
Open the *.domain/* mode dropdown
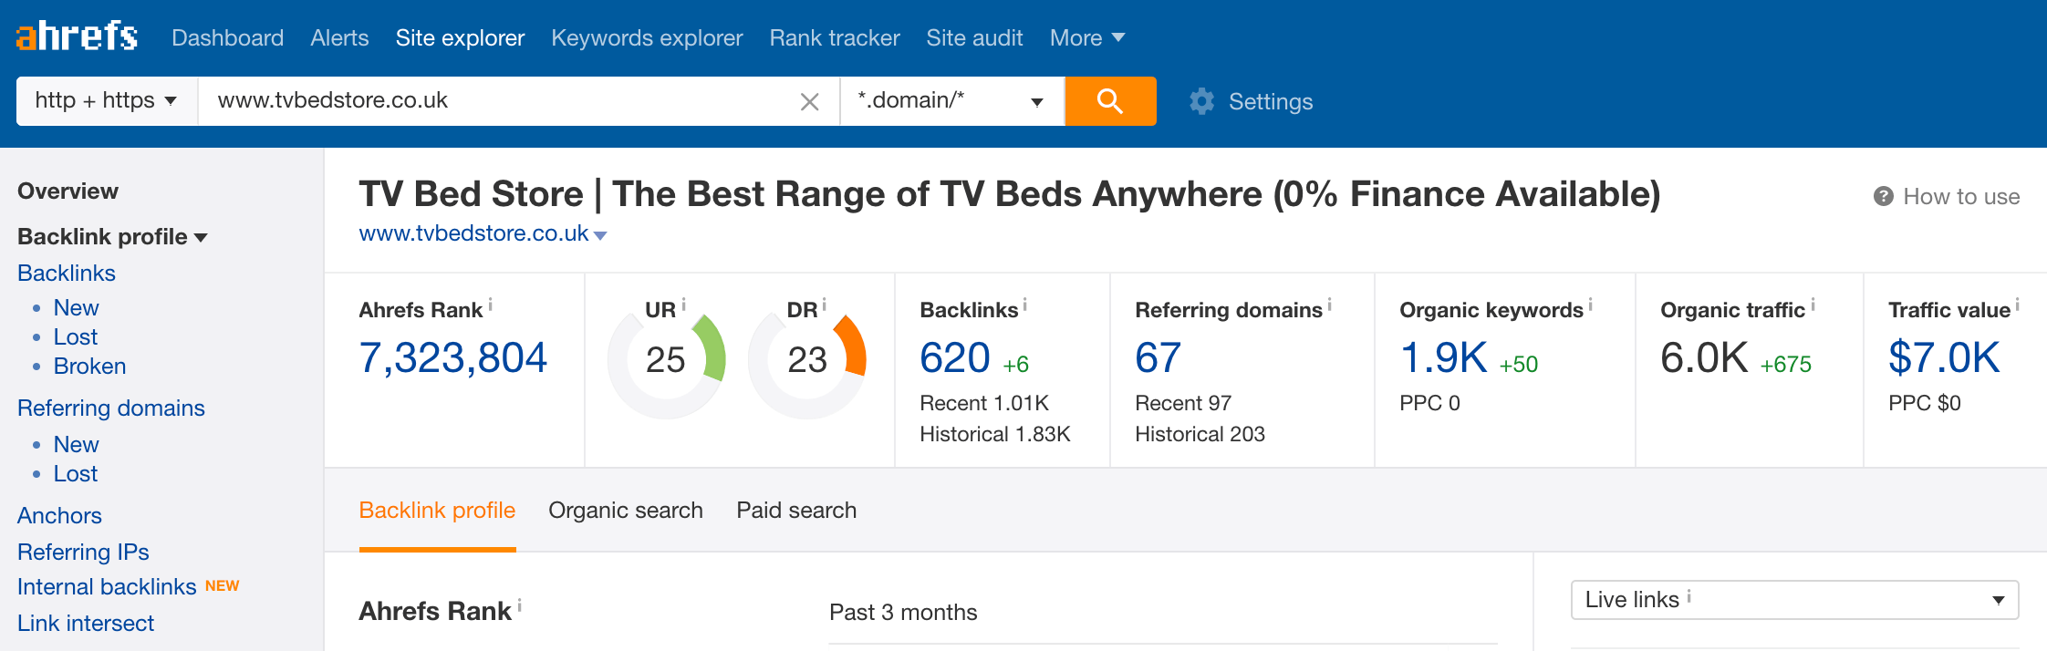951,100
